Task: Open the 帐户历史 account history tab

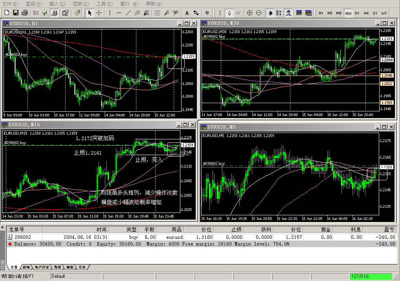Action: coord(42,267)
